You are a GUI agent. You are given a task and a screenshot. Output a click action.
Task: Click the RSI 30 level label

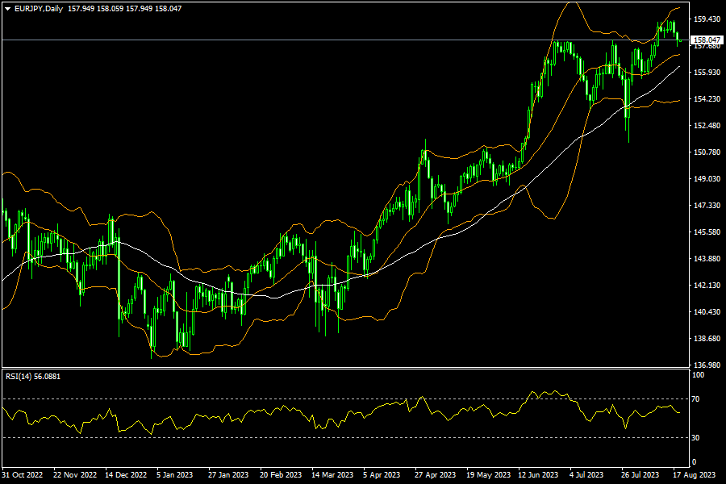pyautogui.click(x=695, y=438)
